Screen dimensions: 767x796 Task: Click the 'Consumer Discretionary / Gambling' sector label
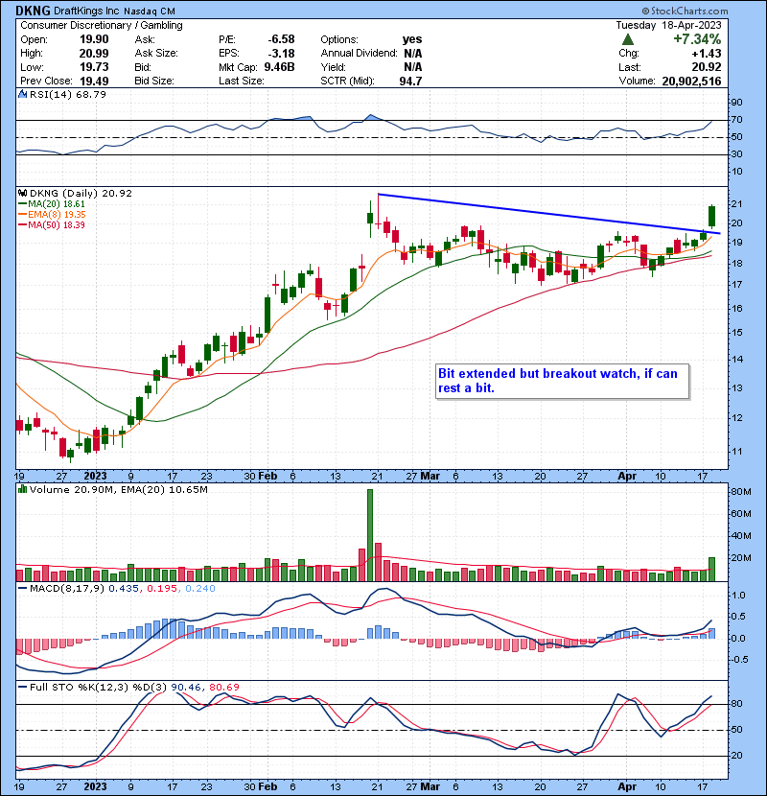(x=102, y=25)
